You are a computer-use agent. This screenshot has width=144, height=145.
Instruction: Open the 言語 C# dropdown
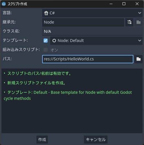[92, 13]
